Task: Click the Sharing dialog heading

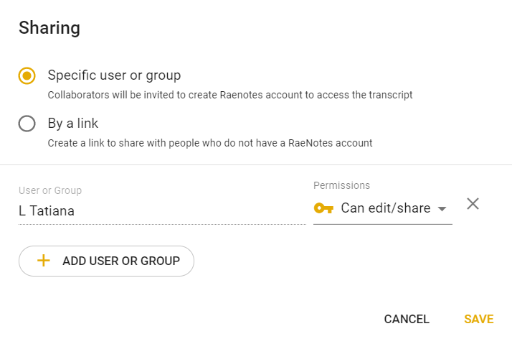Action: [49, 28]
